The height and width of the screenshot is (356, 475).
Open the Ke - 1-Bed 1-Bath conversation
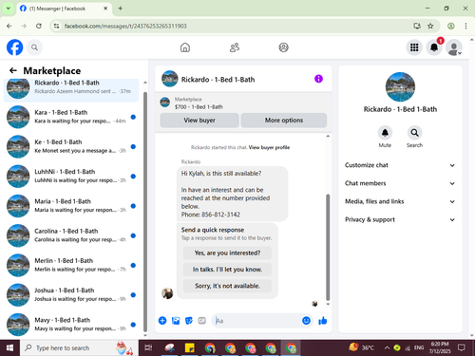point(71,146)
